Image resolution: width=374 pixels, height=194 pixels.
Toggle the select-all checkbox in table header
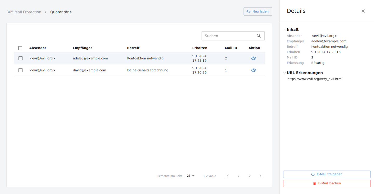click(20, 48)
